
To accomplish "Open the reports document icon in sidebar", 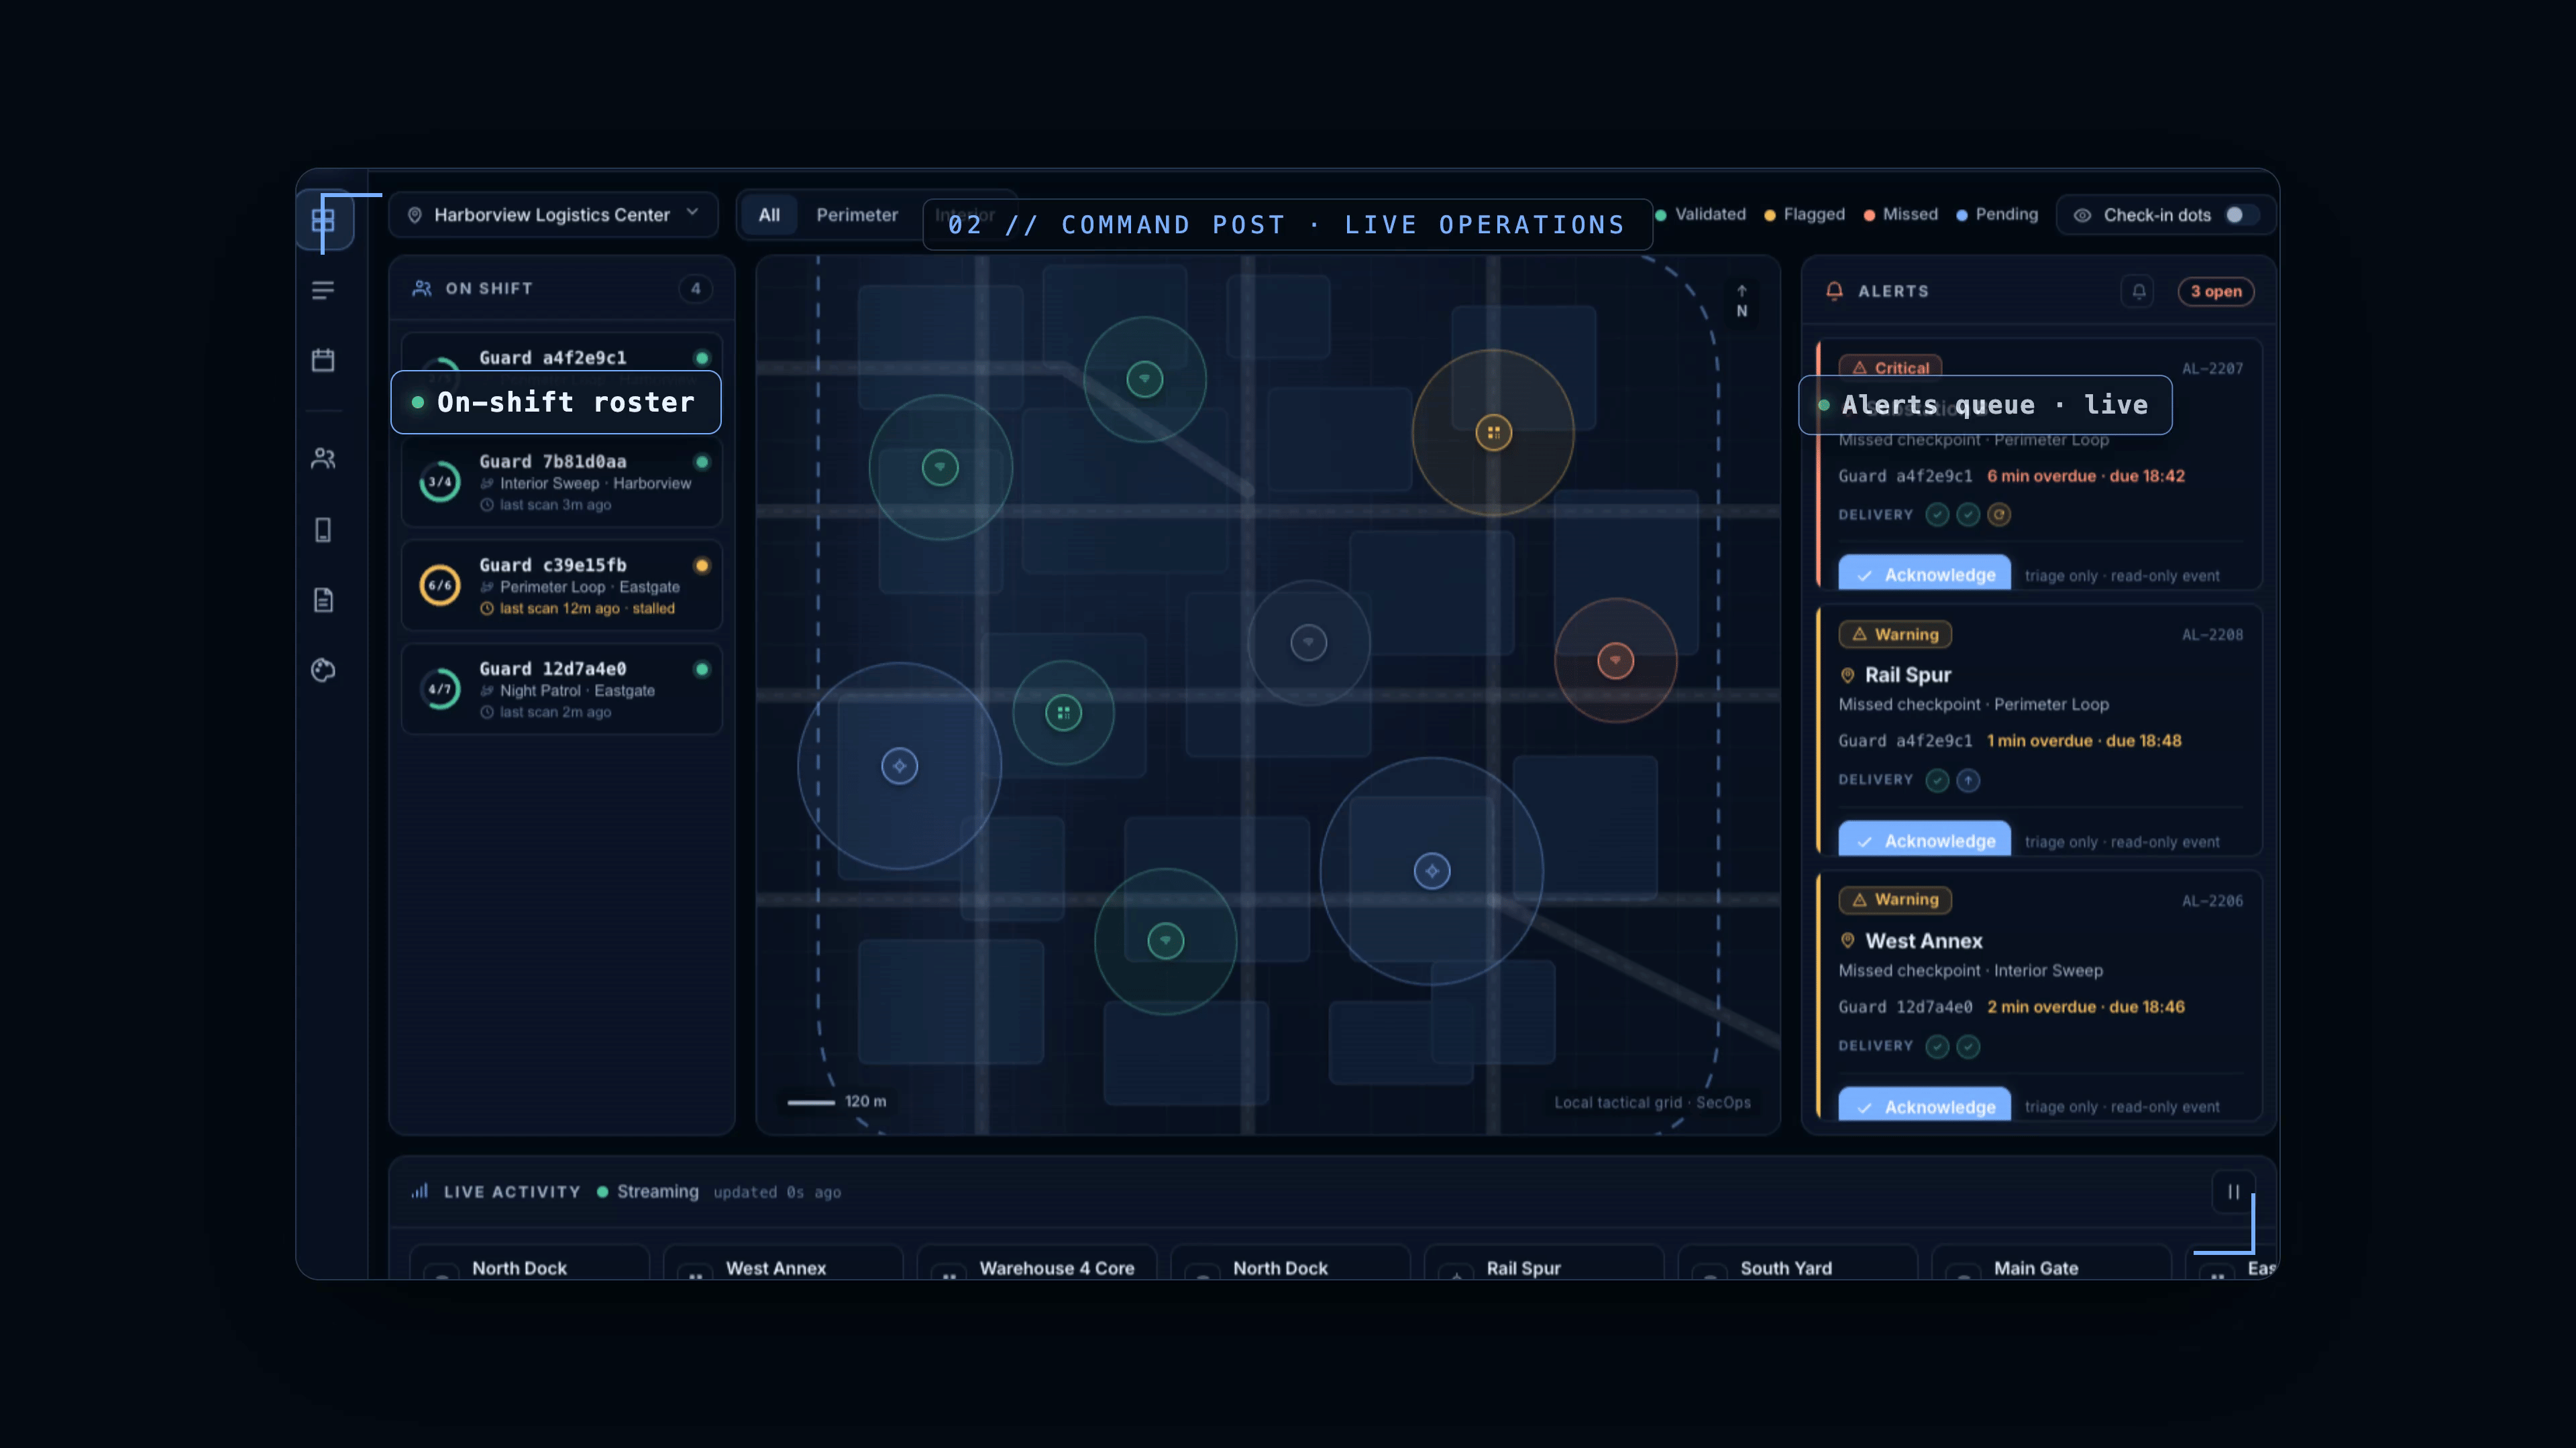I will tap(323, 599).
